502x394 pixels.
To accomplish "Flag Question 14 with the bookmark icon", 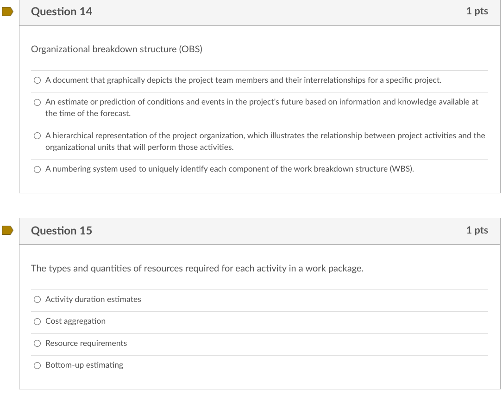I will [7, 12].
